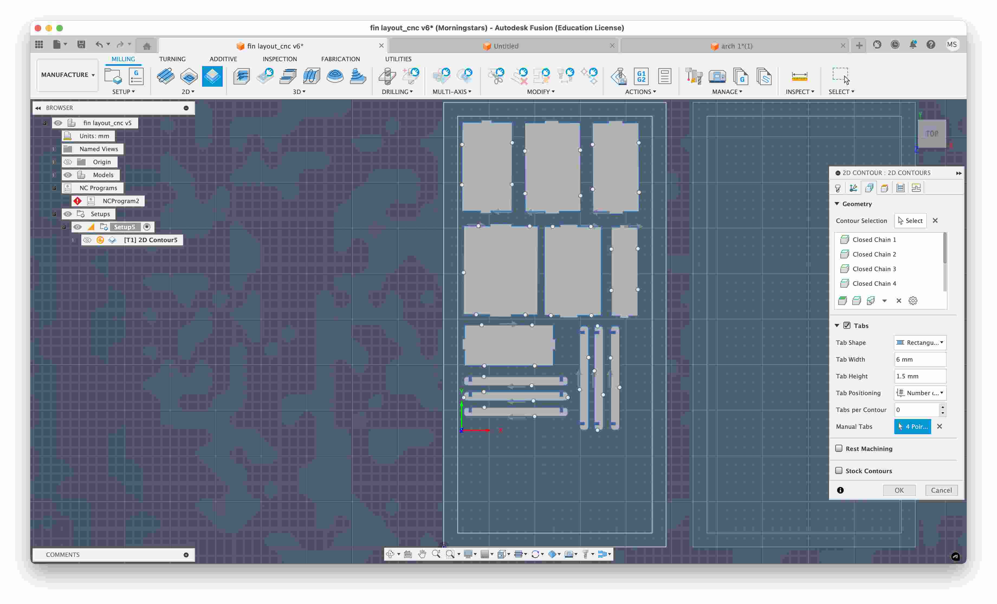Toggle visibility of fin layout_cnc v5
997x604 pixels.
click(58, 123)
